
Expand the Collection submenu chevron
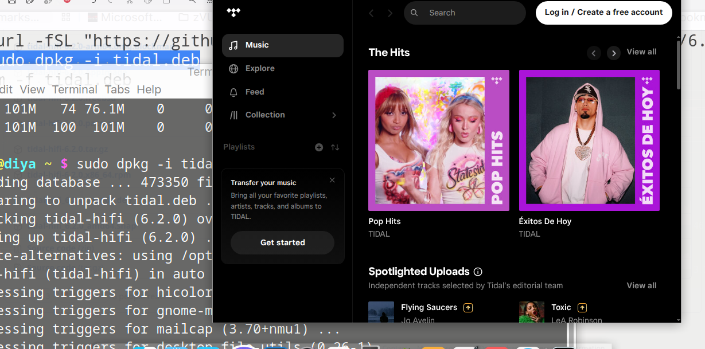click(334, 115)
